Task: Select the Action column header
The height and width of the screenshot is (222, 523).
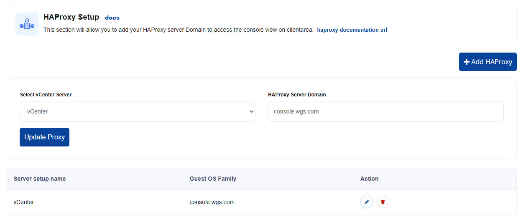Action: (x=369, y=179)
